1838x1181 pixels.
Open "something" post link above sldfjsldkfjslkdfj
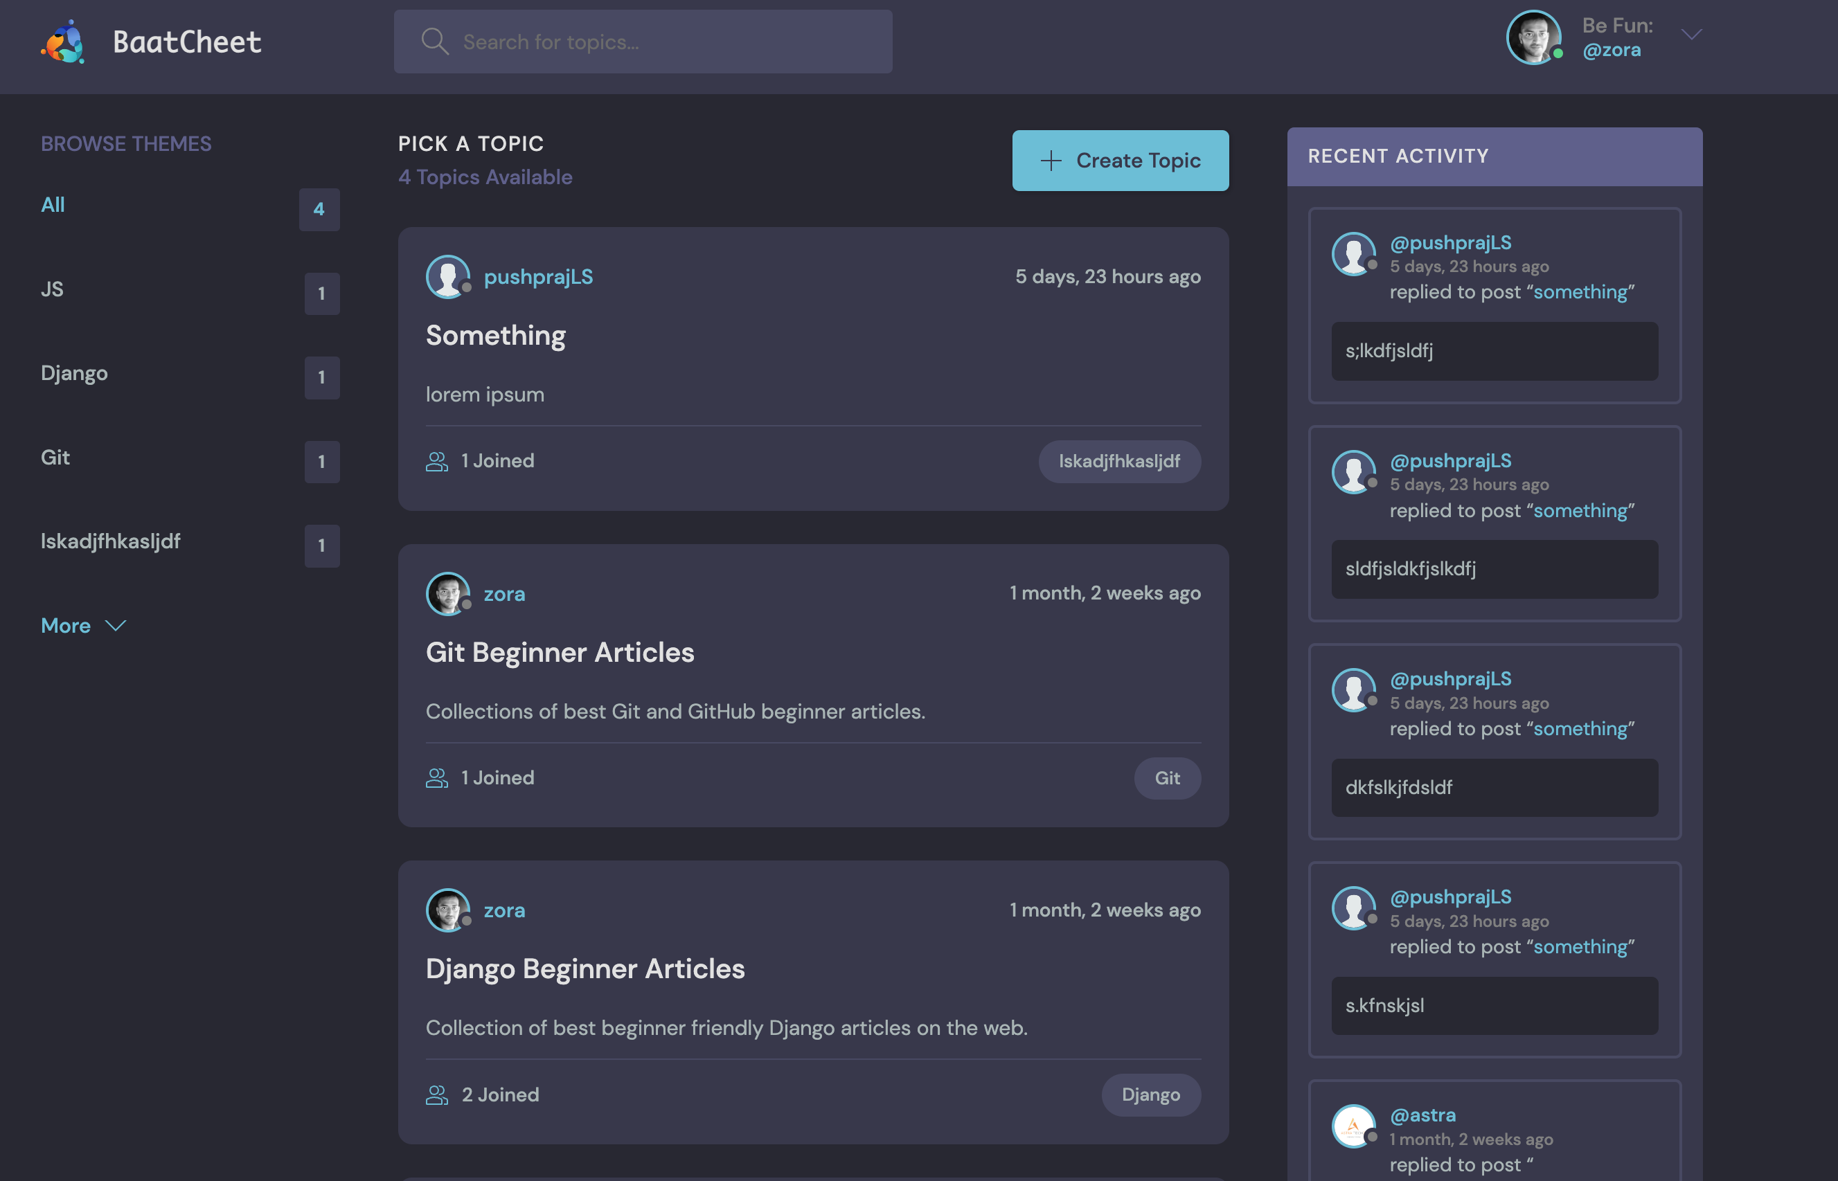point(1580,511)
